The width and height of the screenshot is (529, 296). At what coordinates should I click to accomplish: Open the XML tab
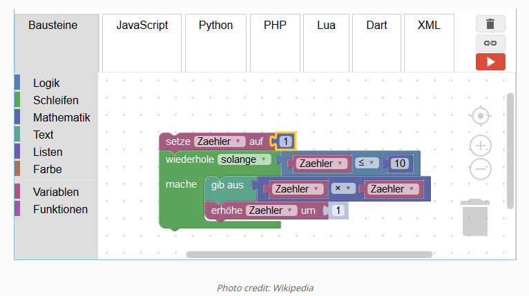click(x=429, y=26)
